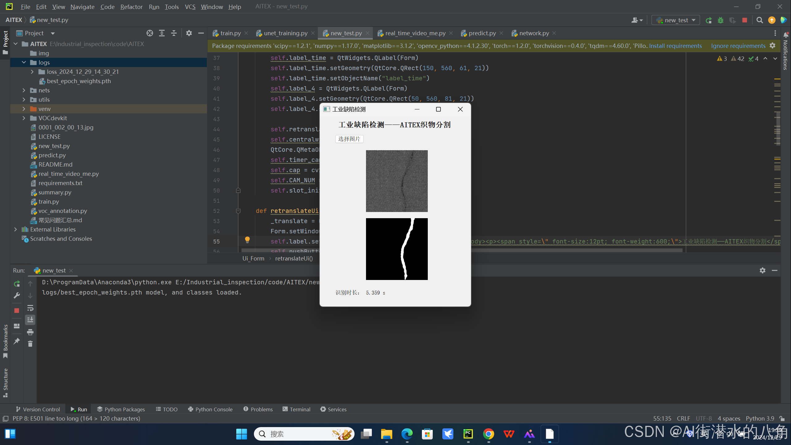
Task: Open Search Everywhere magnifier icon
Action: pos(759,20)
